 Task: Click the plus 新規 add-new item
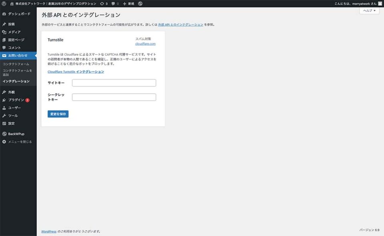128,4
